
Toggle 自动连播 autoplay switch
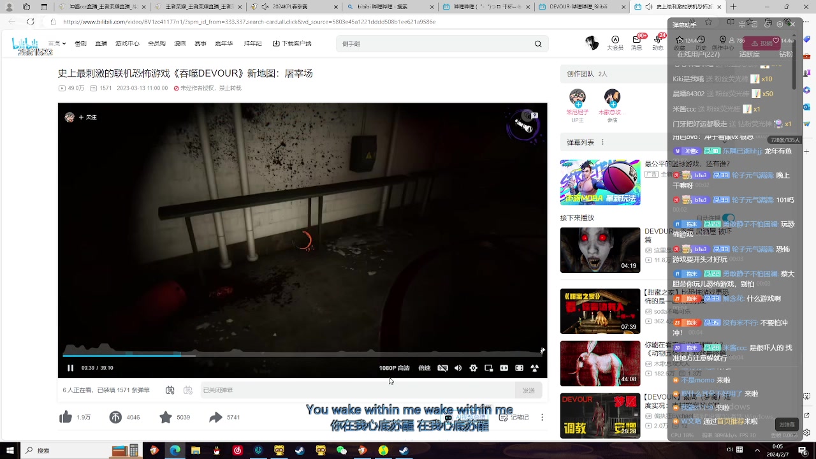728,218
